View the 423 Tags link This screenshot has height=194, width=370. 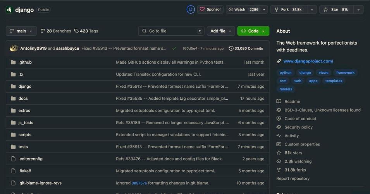tap(86, 31)
